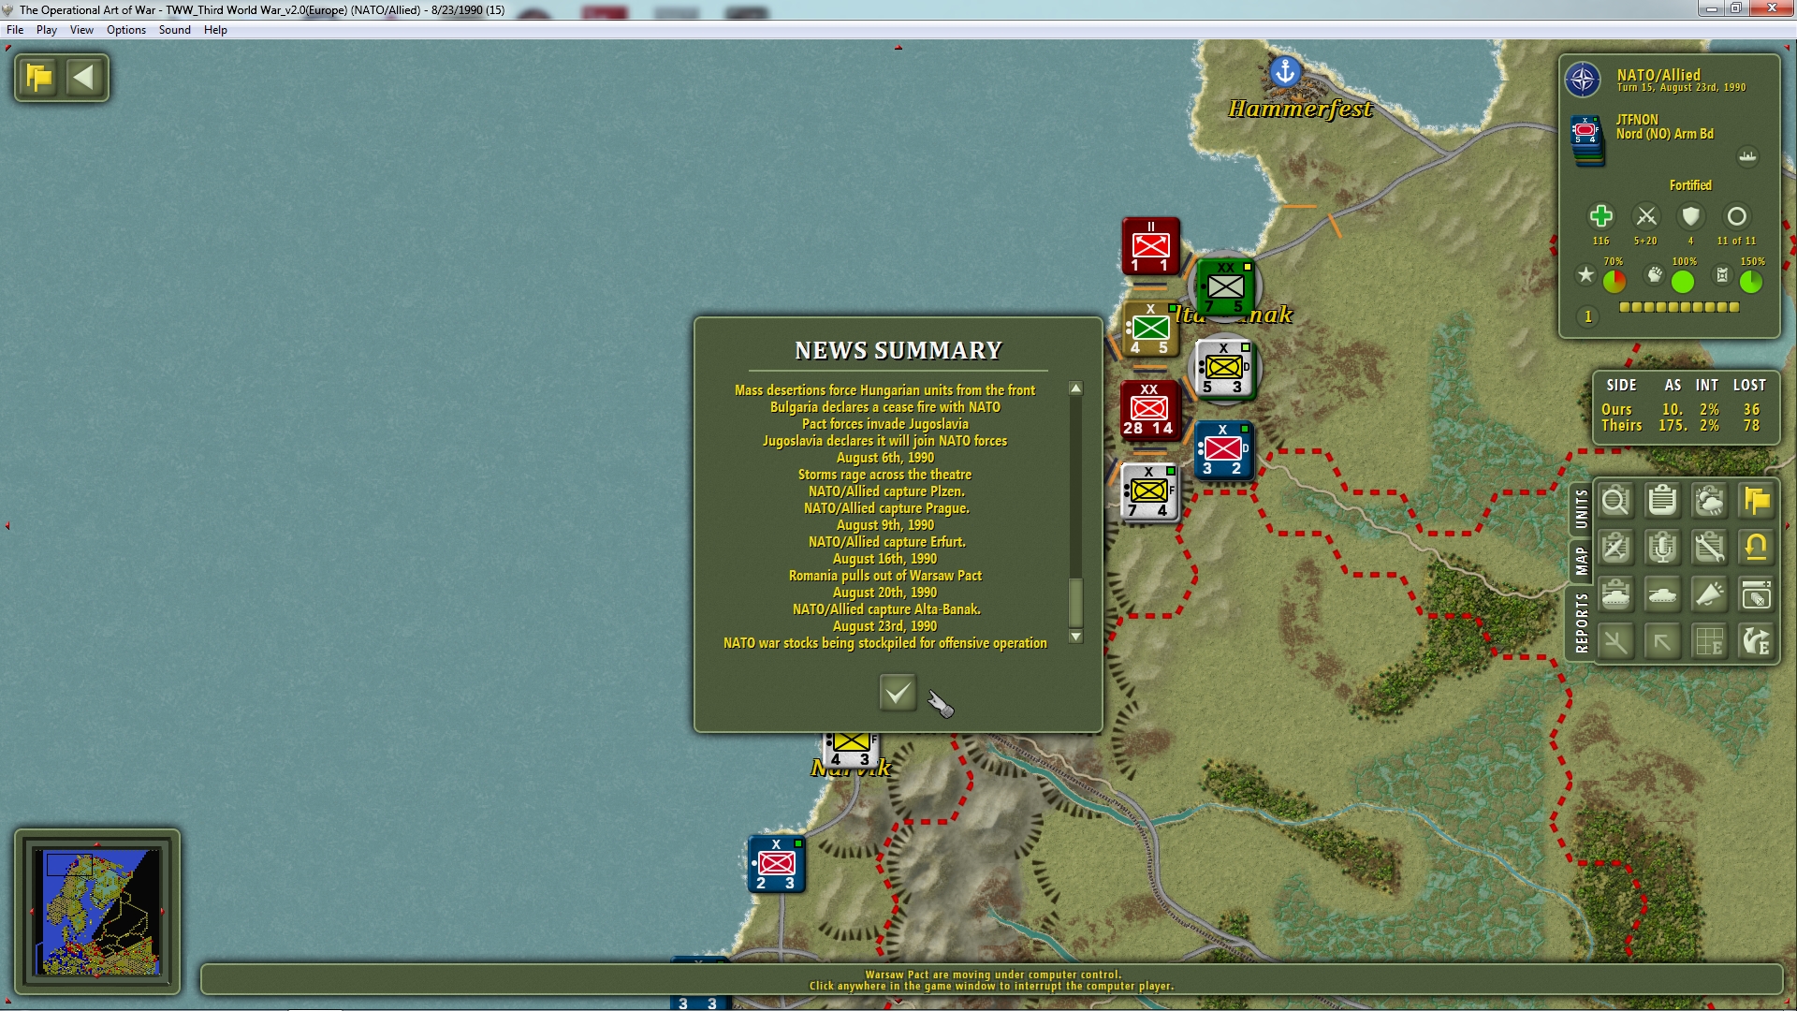This screenshot has width=1797, height=1011.
Task: Open the Play menu
Action: pos(47,30)
